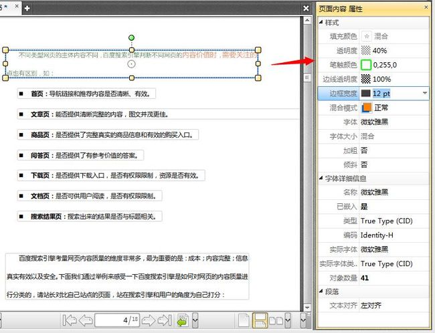
Task: Select the 文档页 bullet text box
Action: click(90, 196)
